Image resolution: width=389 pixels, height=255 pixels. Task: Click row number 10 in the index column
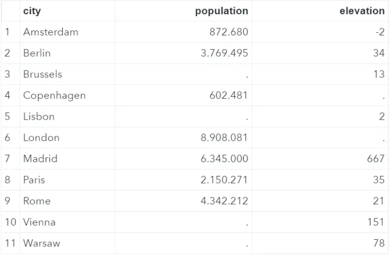point(11,222)
